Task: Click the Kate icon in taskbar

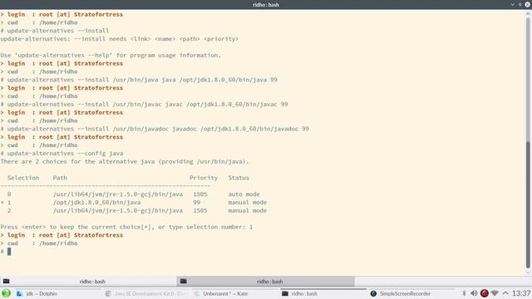Action: point(196,293)
